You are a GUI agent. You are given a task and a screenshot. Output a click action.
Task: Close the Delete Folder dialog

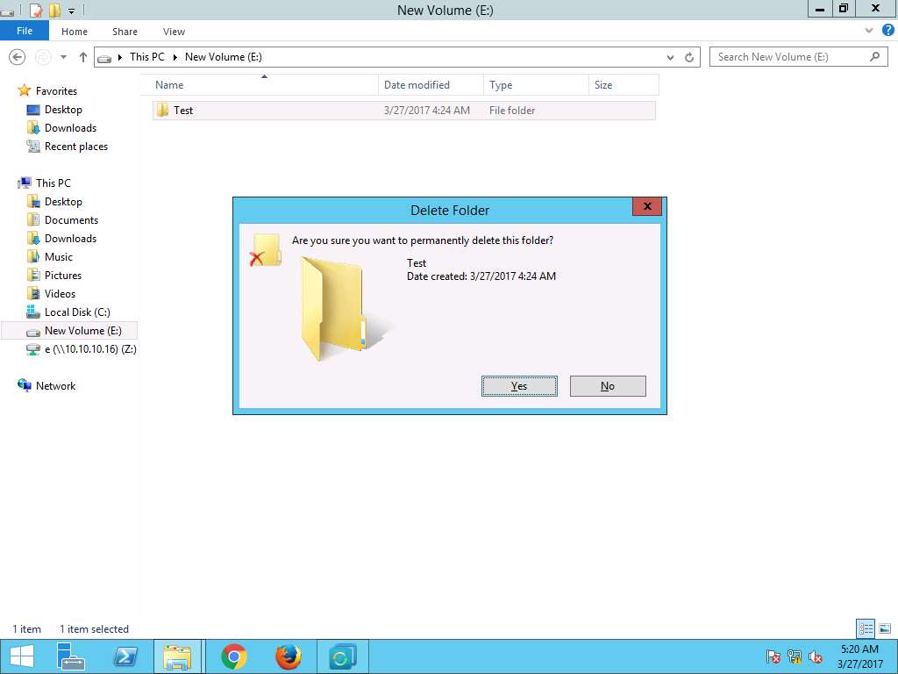(647, 206)
